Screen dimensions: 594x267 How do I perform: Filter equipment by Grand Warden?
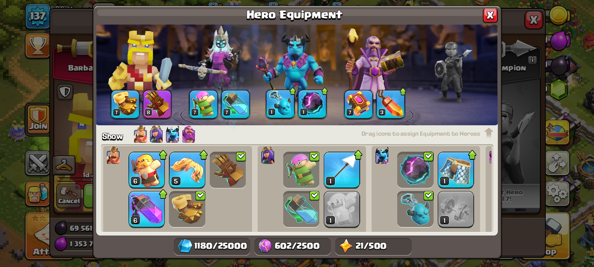(188, 134)
